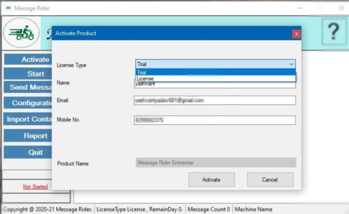Click the Start sidebar button
Viewport: 349px width, 214px height.
point(28,73)
